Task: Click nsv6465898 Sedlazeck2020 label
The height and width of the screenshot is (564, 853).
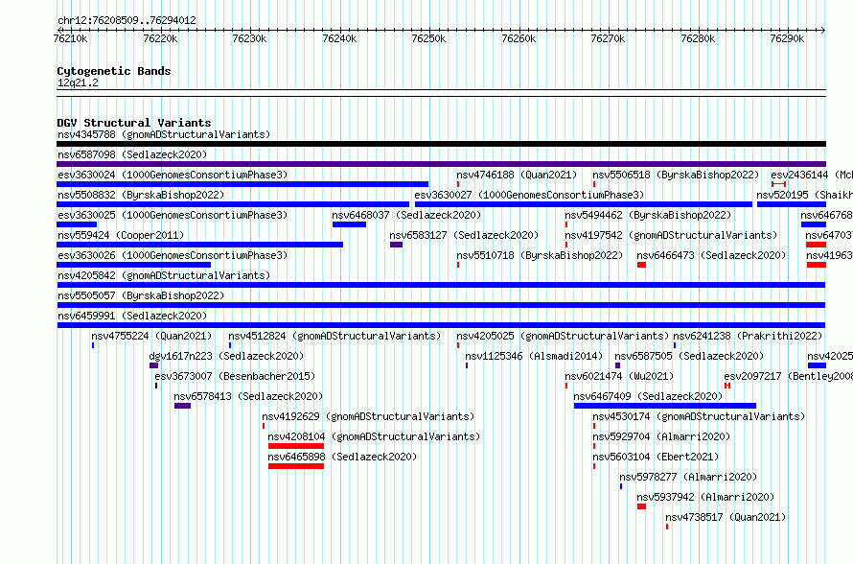Action: (343, 457)
